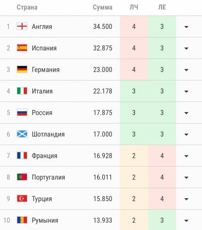Expand the Франция row details arrow

[186, 156]
